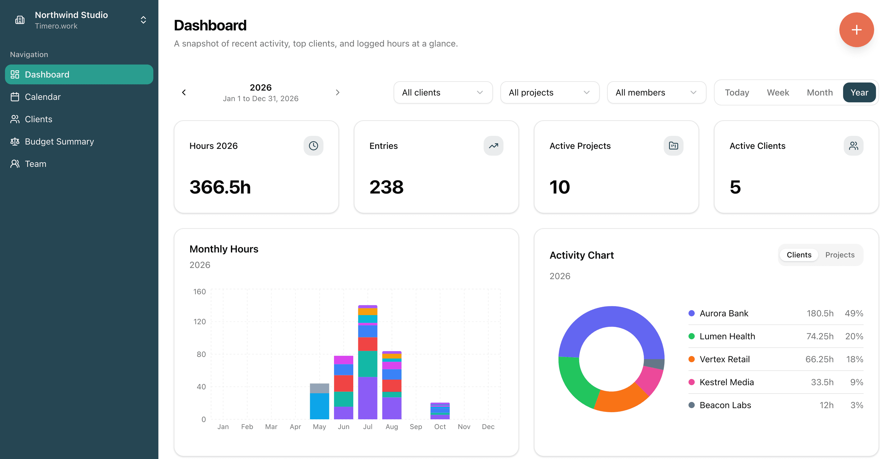Show Activity Chart by Projects
894x459 pixels.
pos(840,255)
